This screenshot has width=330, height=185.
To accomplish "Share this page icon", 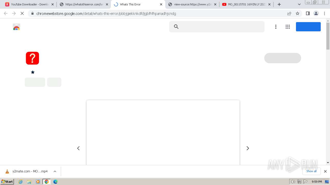I will pyautogui.click(x=289, y=13).
